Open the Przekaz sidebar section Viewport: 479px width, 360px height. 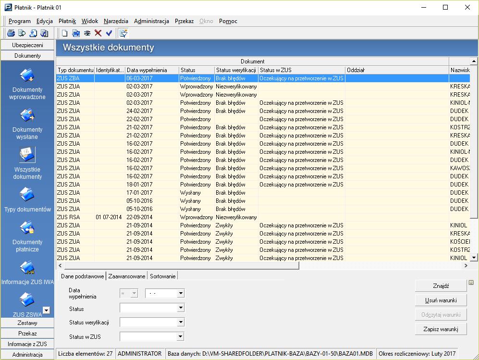27,334
